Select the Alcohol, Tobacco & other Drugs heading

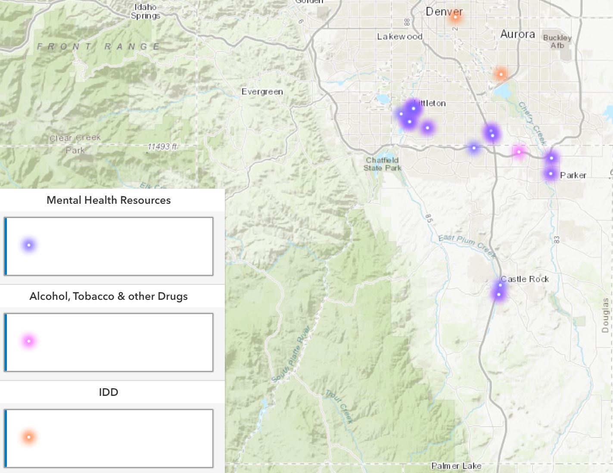[x=109, y=296]
